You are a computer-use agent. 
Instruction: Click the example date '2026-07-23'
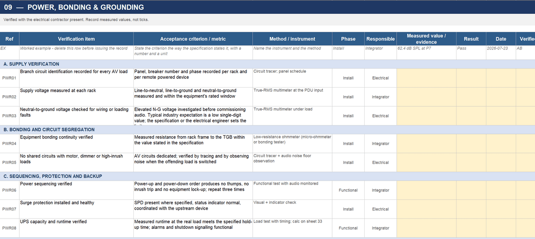coord(501,53)
